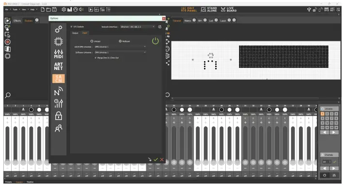Select universe 1 in the Universe grid
This screenshot has width=344, height=185.
(x=322, y=114)
